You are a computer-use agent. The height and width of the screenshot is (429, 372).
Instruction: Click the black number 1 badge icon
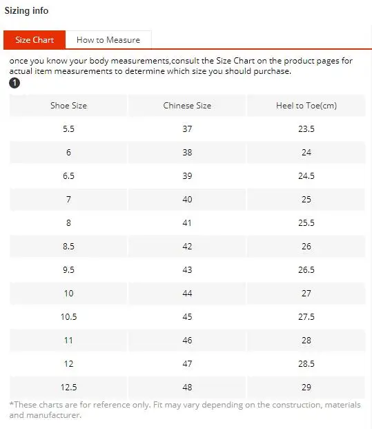click(x=14, y=83)
